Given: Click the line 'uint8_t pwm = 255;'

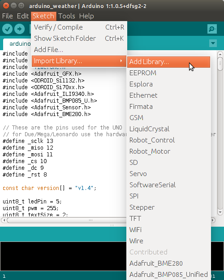Looking at the screenshot, I should pos(30,208).
